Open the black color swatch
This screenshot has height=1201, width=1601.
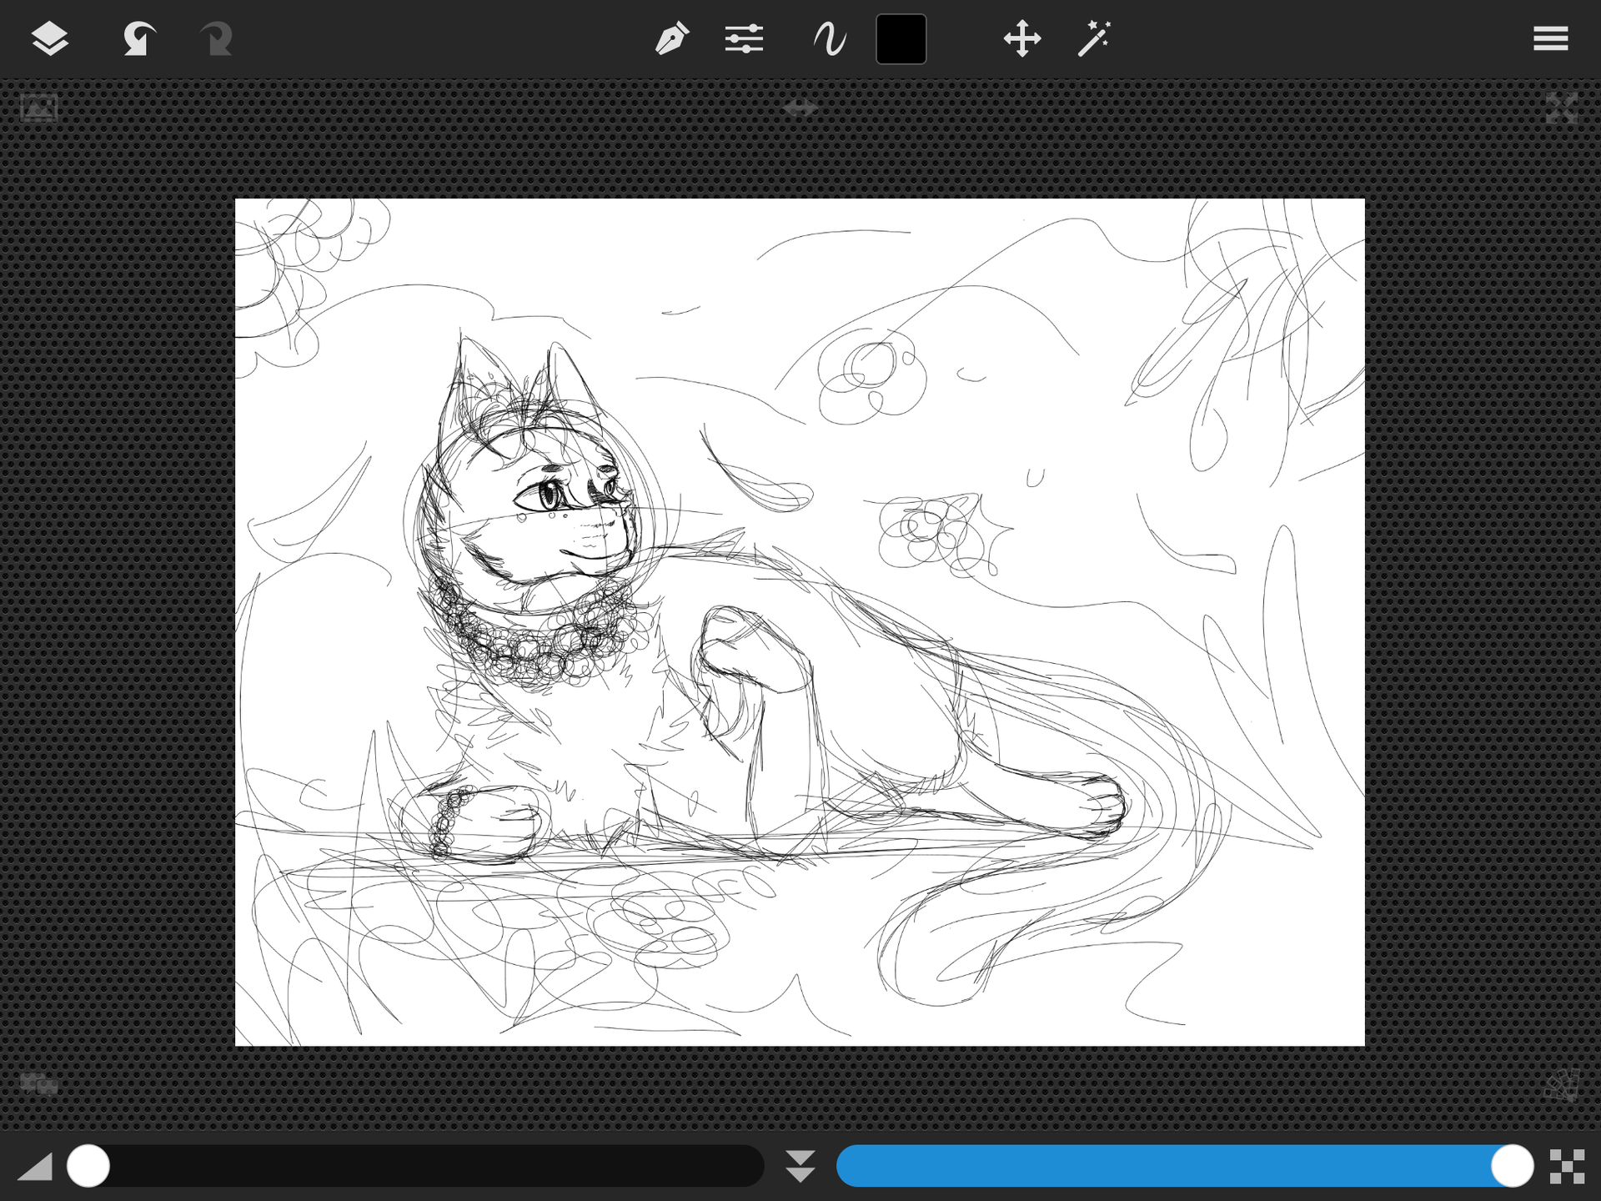tap(901, 38)
